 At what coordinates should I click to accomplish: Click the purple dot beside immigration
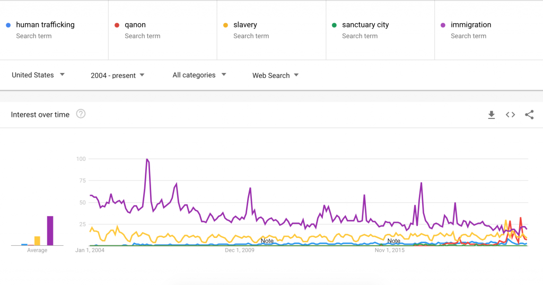tap(443, 25)
